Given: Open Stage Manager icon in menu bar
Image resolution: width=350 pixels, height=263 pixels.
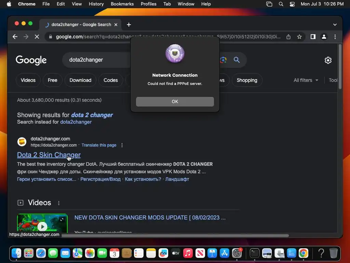Looking at the screenshot, I should point(269,4).
